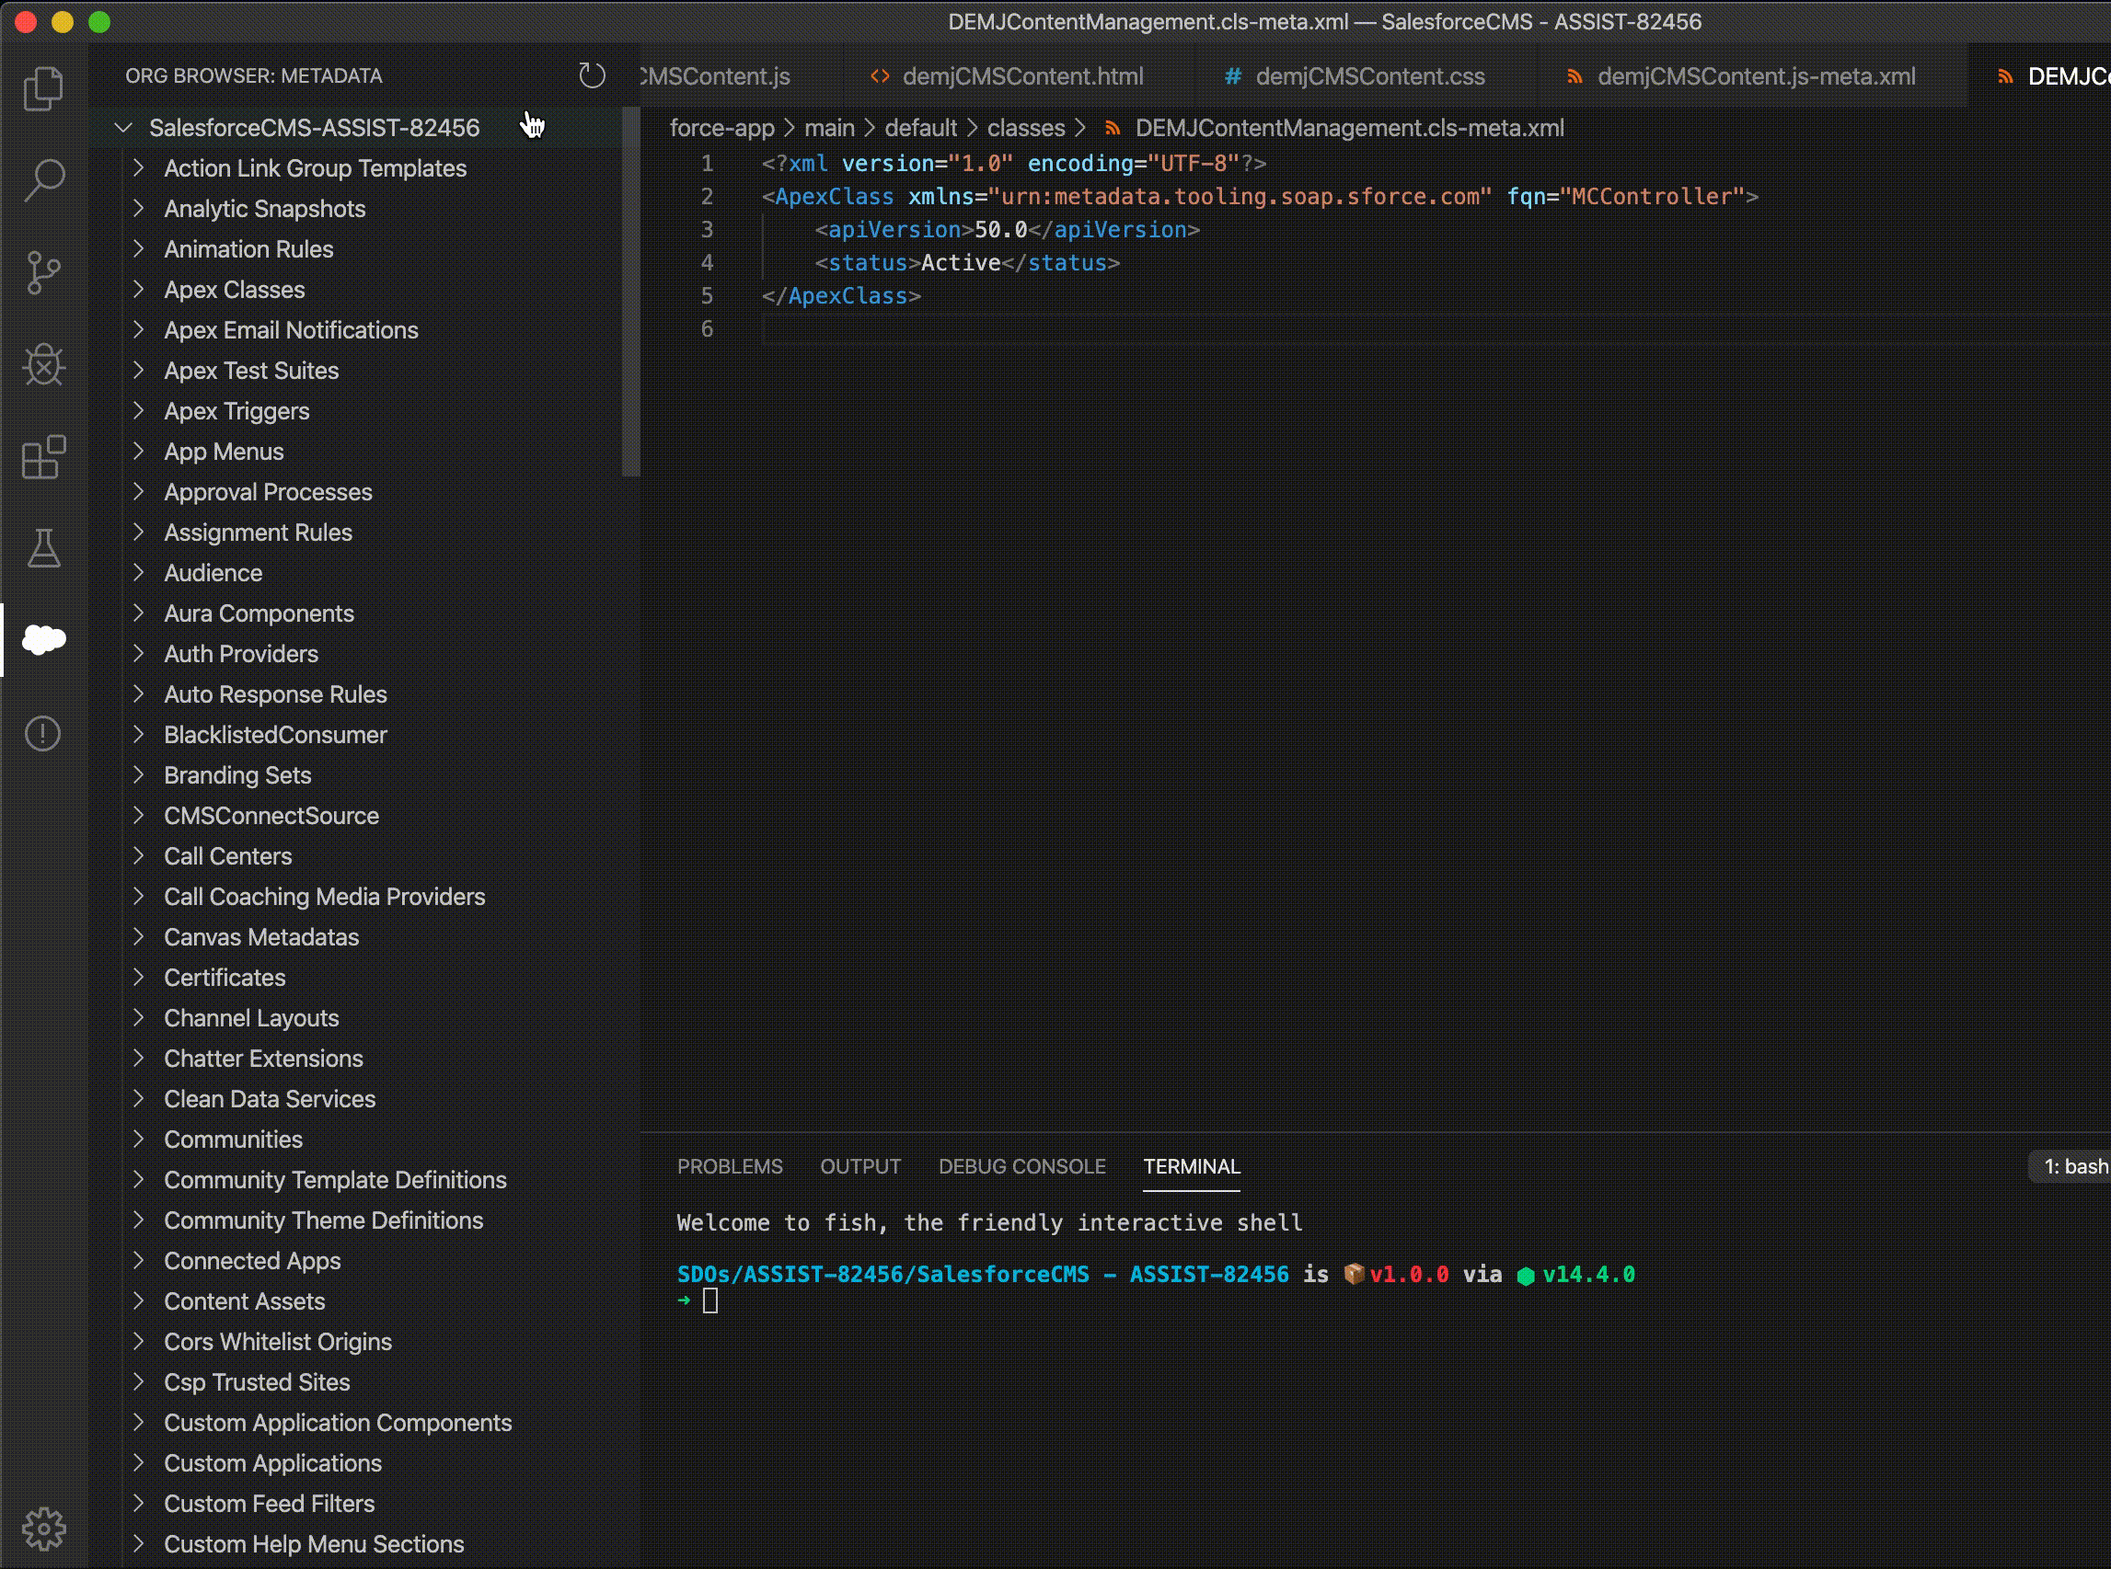Open the circled exclamation issues icon
2111x1569 pixels.
(x=42, y=733)
